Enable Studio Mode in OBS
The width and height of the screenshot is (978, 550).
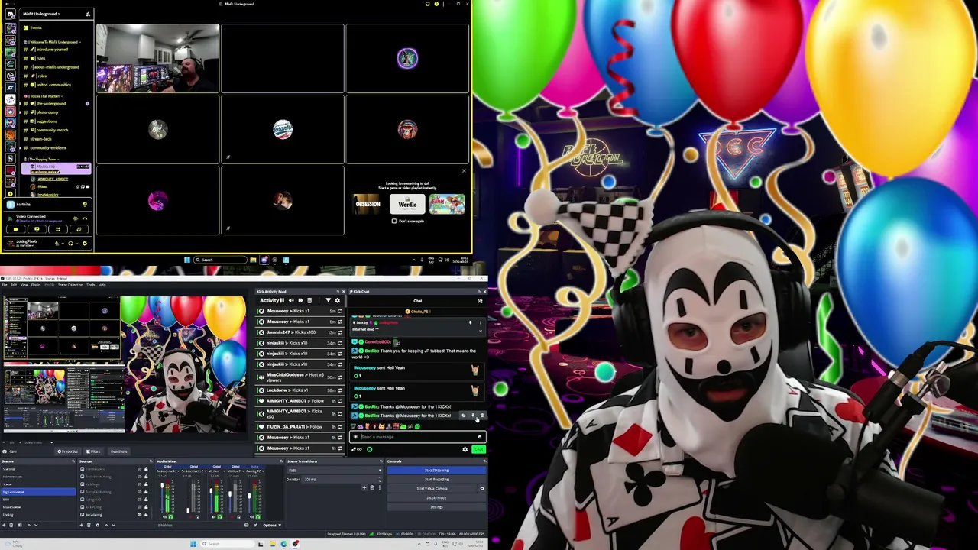436,497
